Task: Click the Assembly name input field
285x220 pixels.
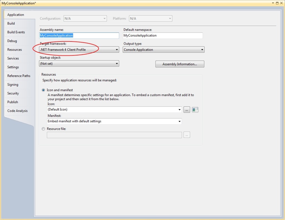Action: coord(79,35)
